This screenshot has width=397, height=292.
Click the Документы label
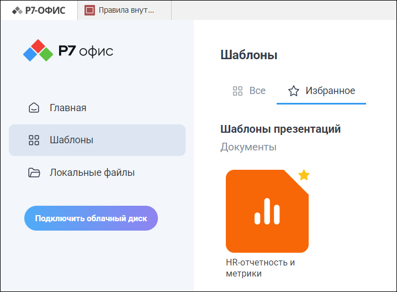click(x=248, y=147)
